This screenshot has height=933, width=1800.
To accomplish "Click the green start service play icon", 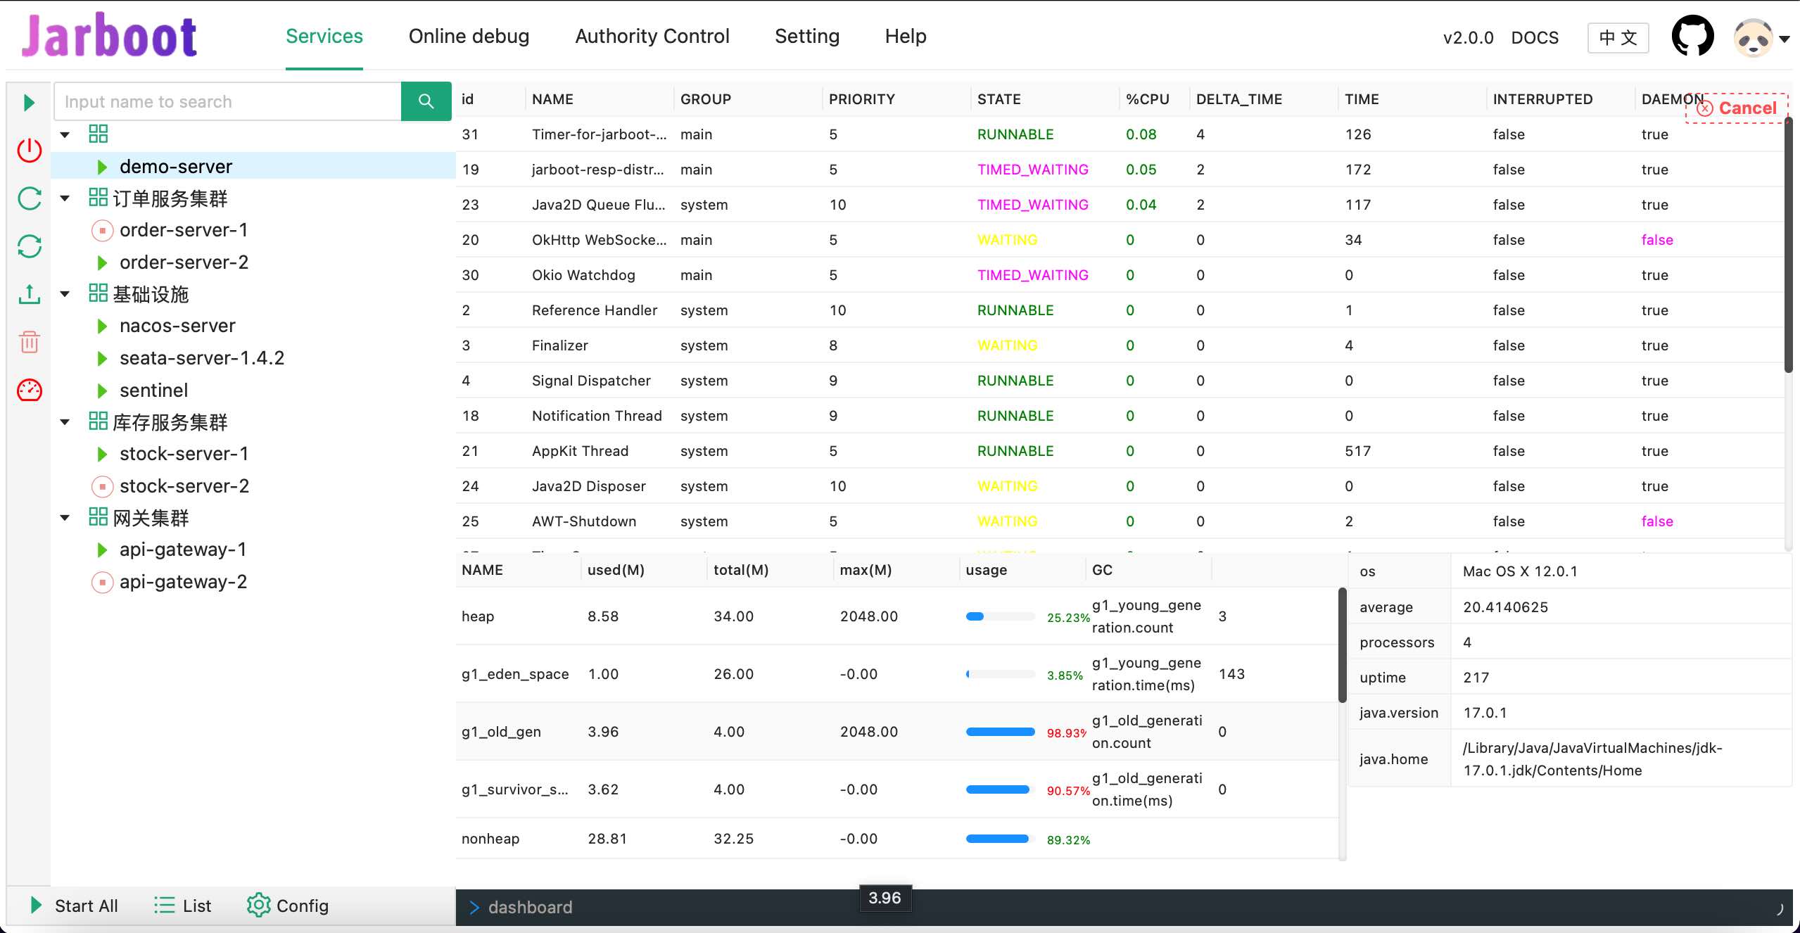I will (29, 103).
